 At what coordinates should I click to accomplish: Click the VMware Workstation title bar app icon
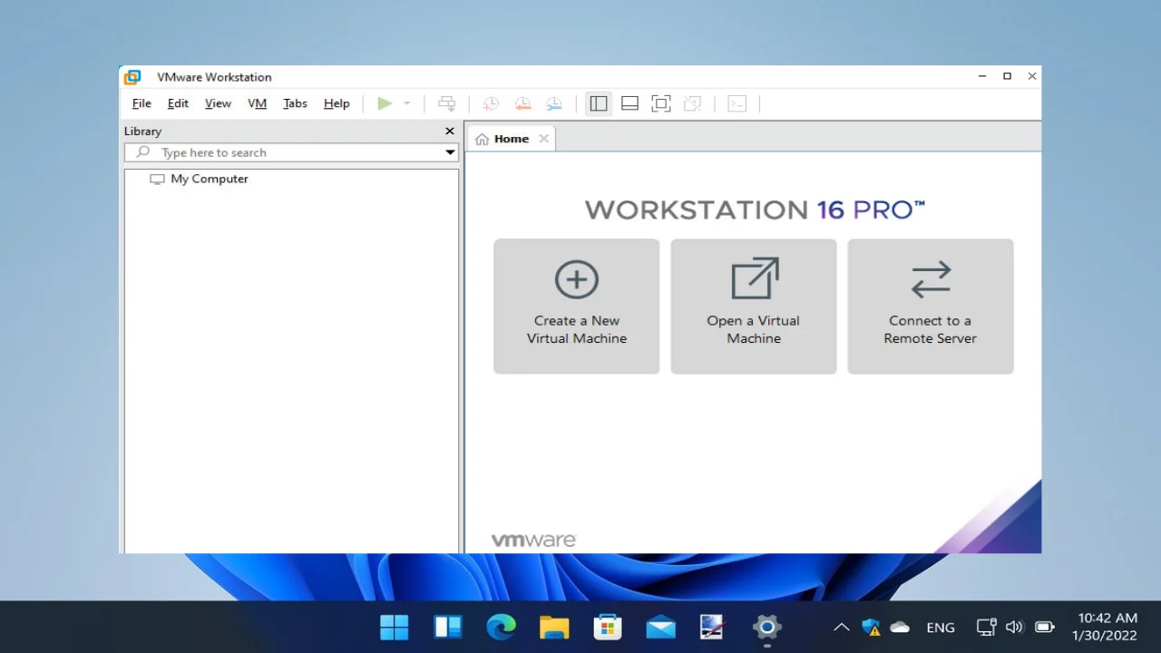[x=132, y=77]
